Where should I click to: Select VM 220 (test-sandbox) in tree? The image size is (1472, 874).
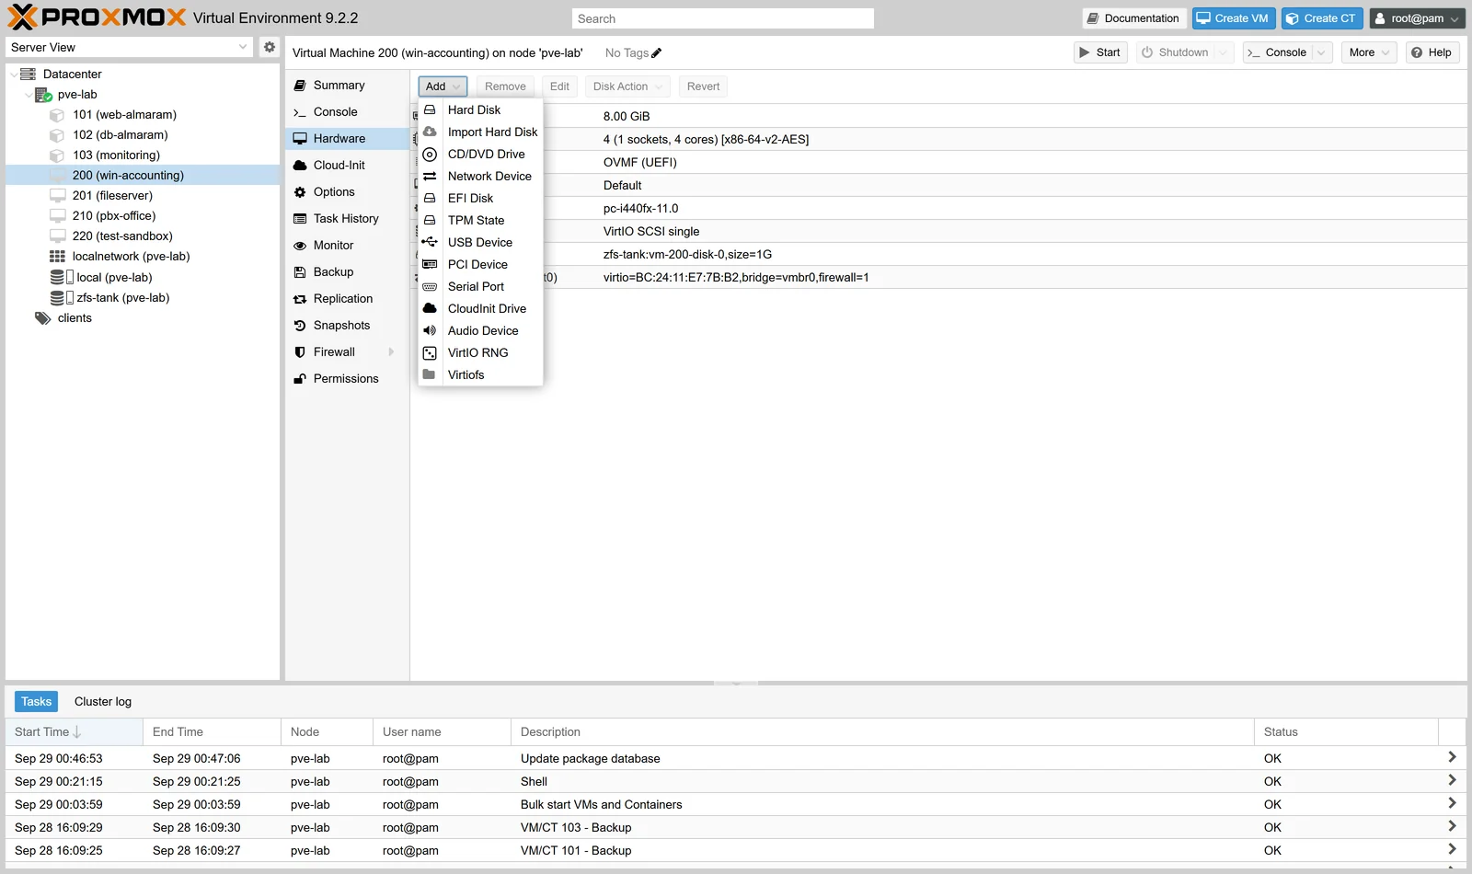143,236
